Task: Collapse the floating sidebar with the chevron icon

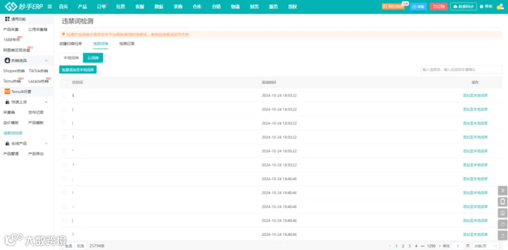Action: tap(502, 191)
